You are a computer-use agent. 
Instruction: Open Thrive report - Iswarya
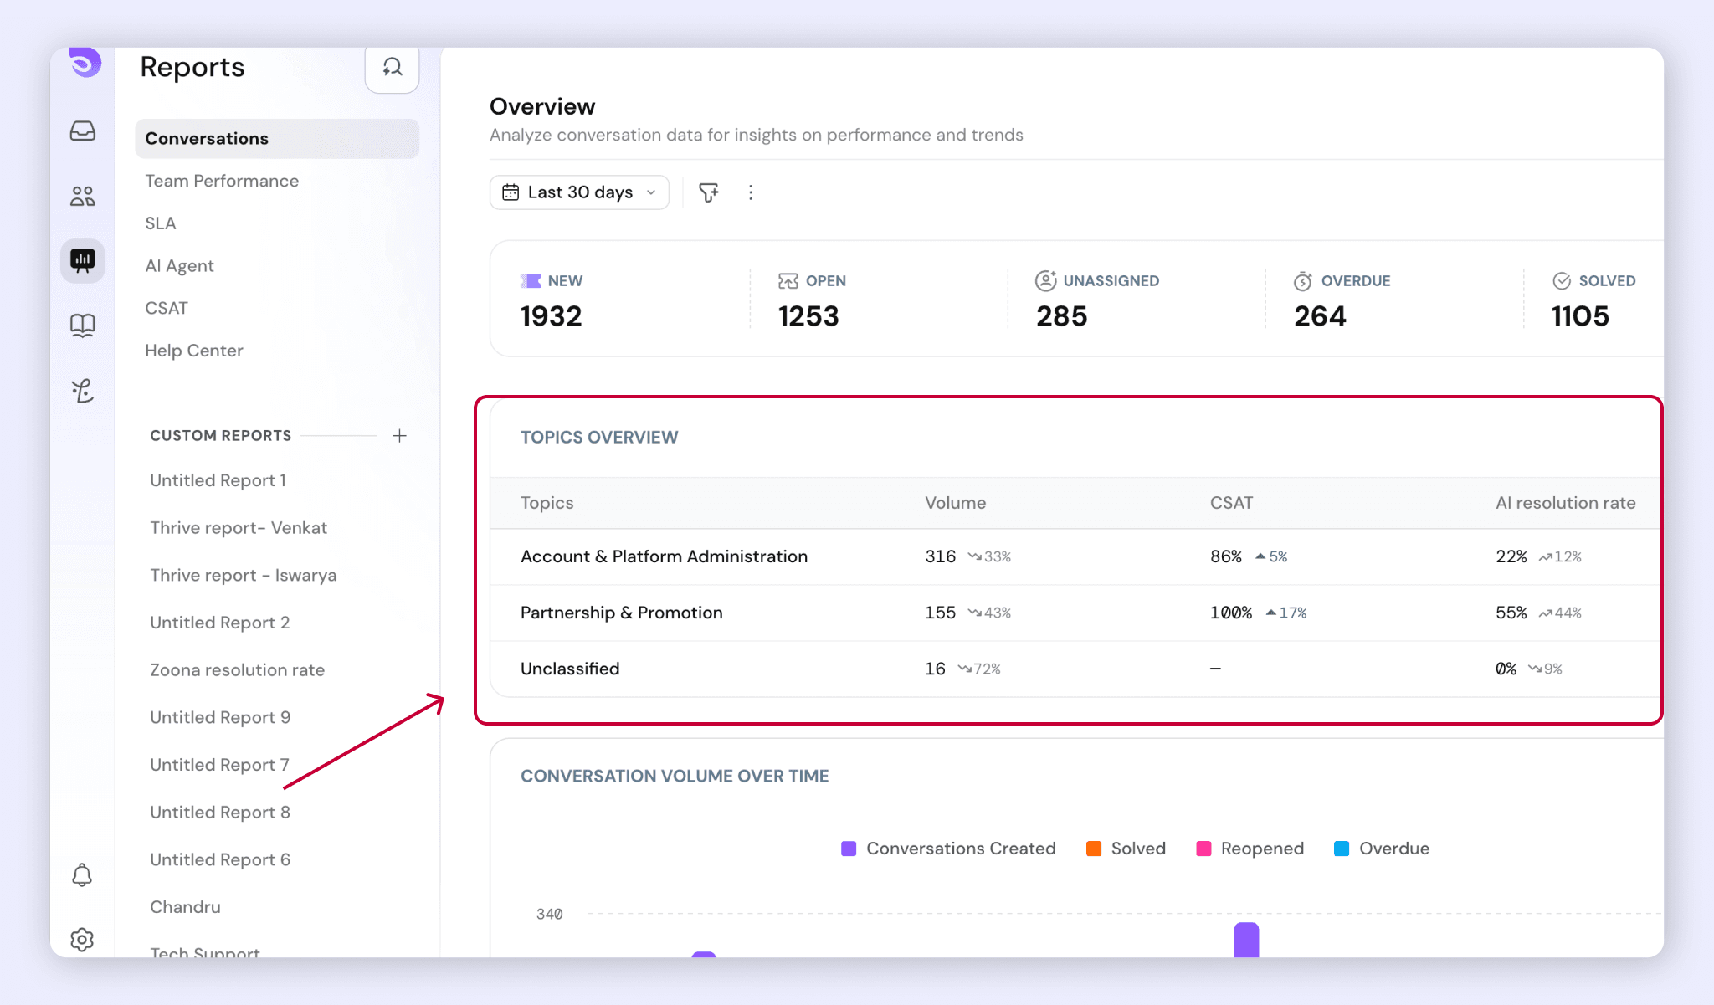(x=244, y=576)
